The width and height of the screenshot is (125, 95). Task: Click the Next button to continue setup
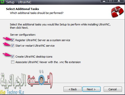point(91,89)
